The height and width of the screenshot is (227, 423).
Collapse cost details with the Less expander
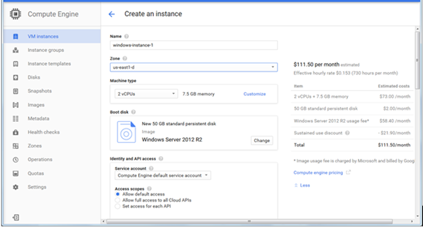pyautogui.click(x=302, y=186)
